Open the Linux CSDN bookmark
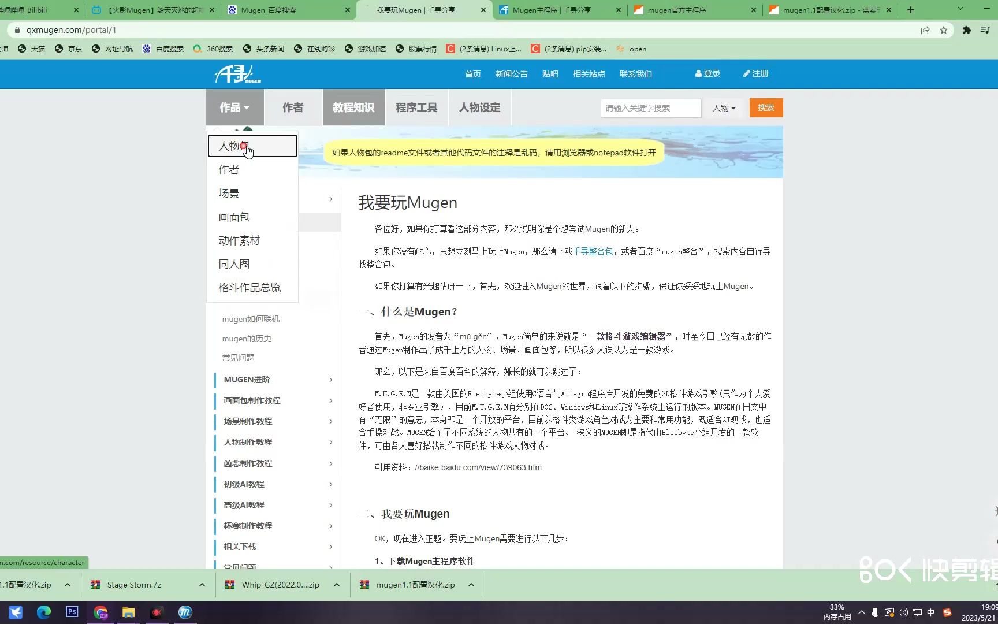This screenshot has width=998, height=624. (x=483, y=49)
